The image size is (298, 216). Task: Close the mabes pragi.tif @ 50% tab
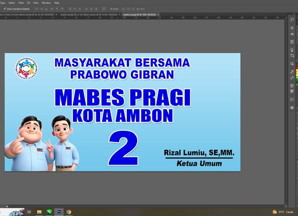tap(158, 14)
